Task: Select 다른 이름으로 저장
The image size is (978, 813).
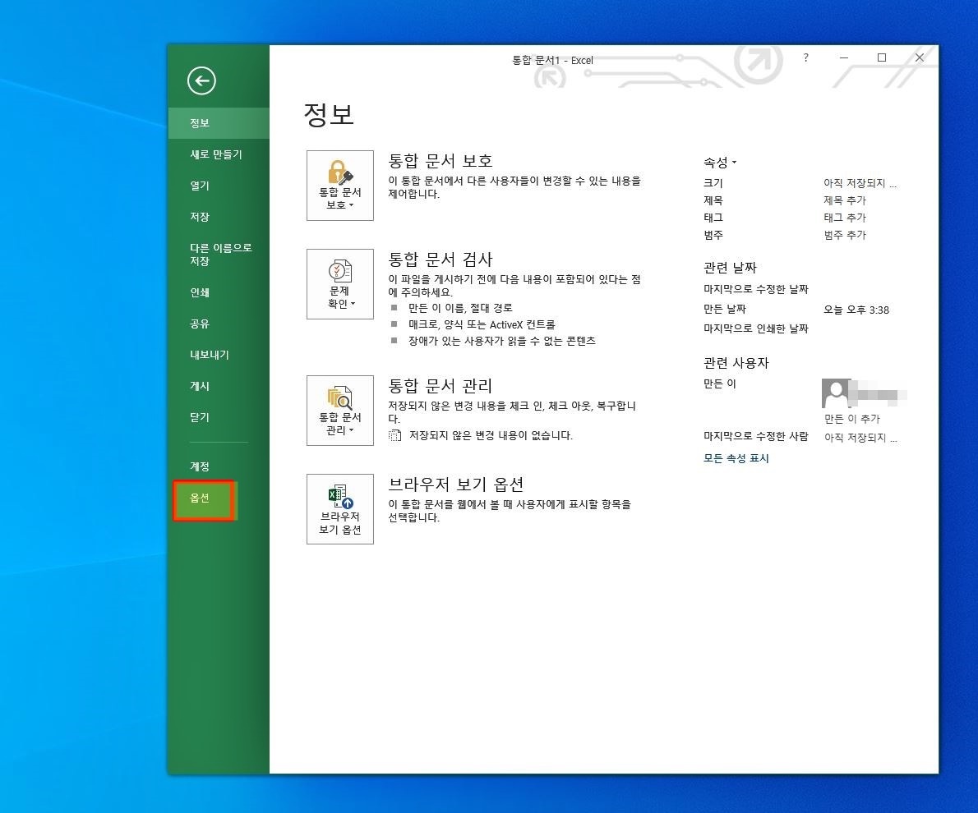Action: click(x=219, y=255)
